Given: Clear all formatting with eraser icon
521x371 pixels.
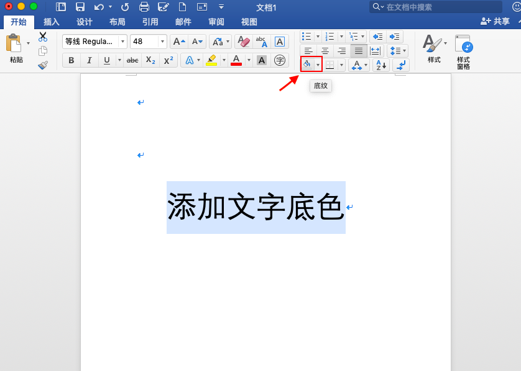Looking at the screenshot, I should (x=244, y=42).
